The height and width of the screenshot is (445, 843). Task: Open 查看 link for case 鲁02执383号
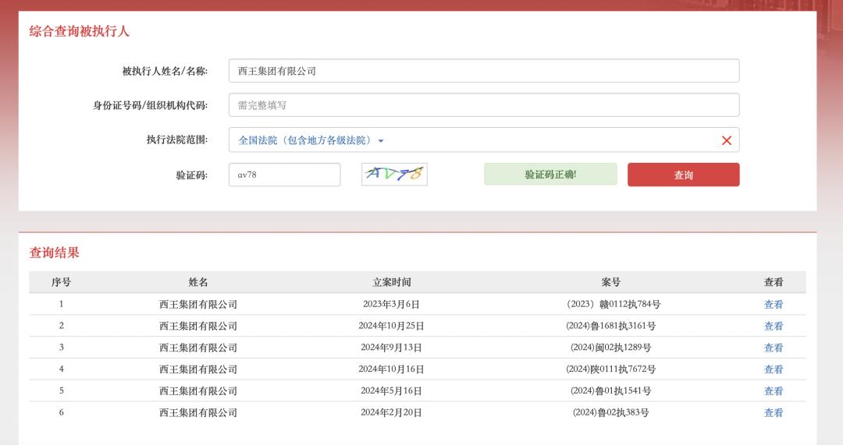click(774, 413)
